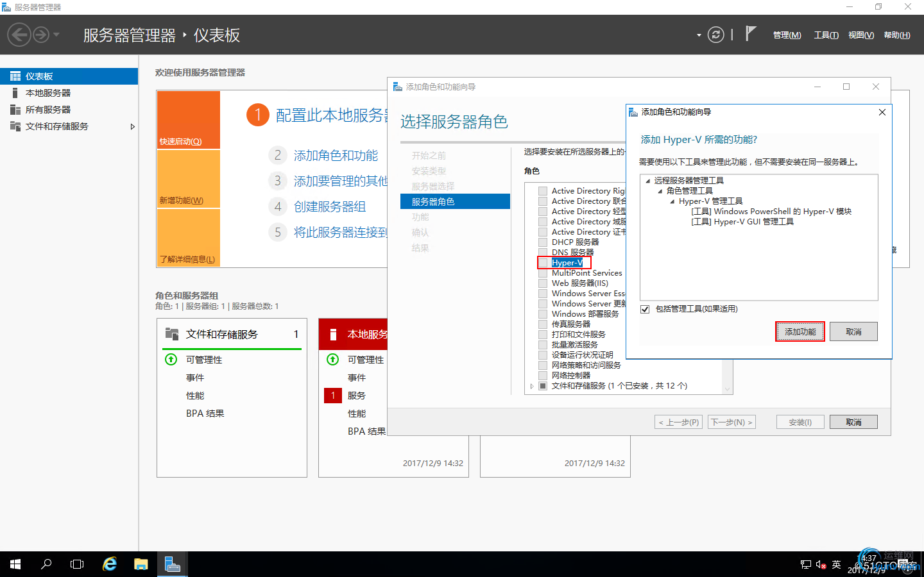Open the 添加角色和功能 link
This screenshot has height=577, width=924.
(x=336, y=156)
